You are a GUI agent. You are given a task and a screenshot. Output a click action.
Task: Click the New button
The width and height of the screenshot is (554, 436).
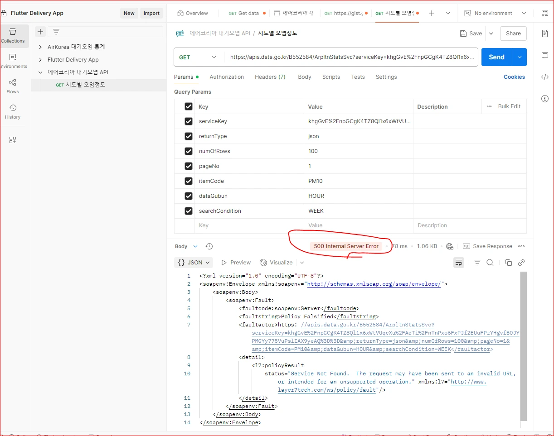(129, 13)
